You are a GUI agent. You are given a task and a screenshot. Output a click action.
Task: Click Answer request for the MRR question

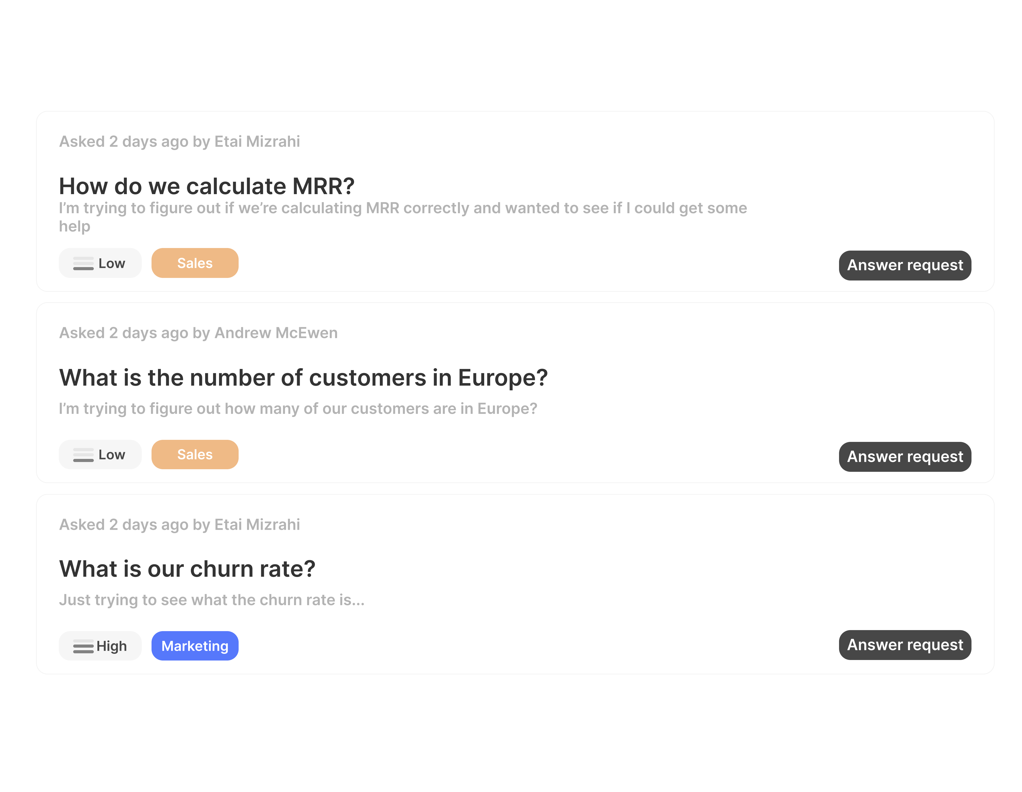(x=904, y=265)
